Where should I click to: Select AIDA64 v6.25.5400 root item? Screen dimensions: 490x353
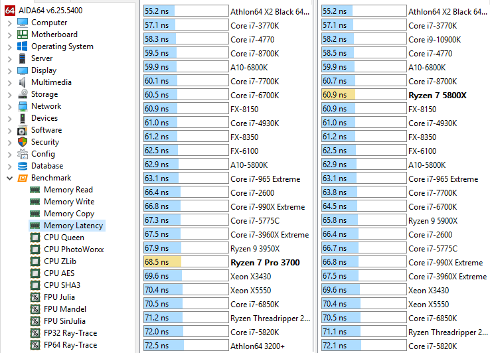click(50, 11)
